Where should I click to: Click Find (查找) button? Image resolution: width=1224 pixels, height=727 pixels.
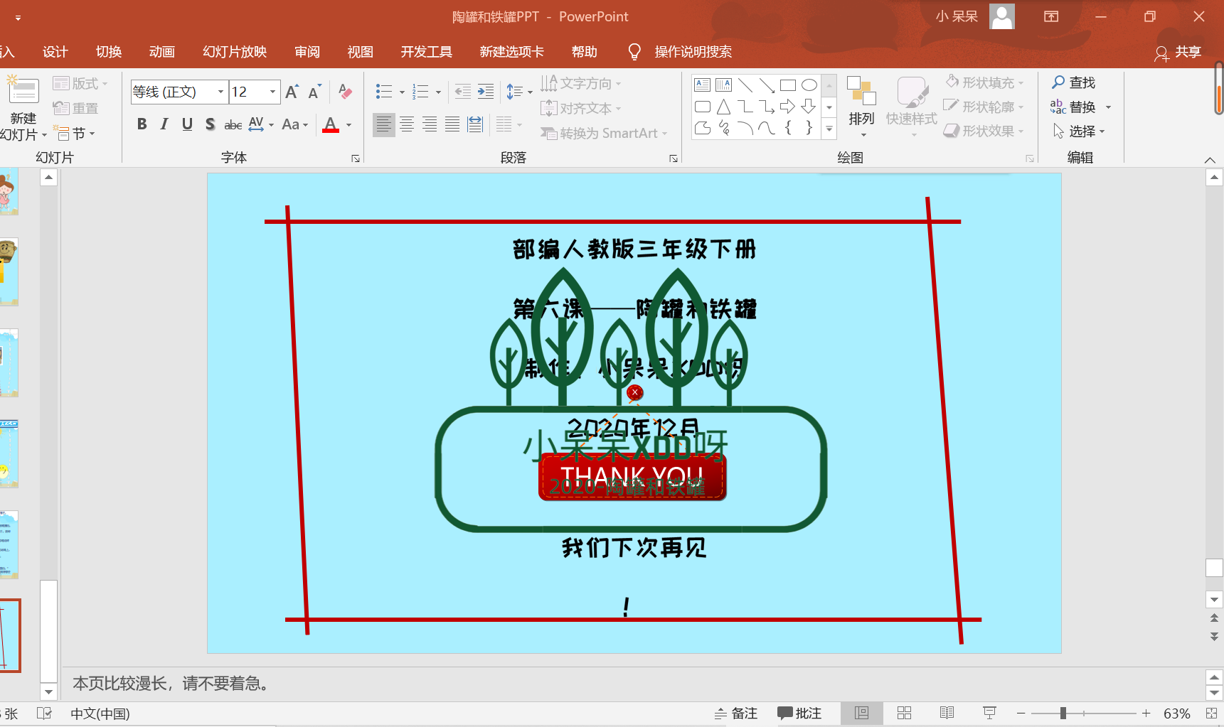pyautogui.click(x=1074, y=82)
